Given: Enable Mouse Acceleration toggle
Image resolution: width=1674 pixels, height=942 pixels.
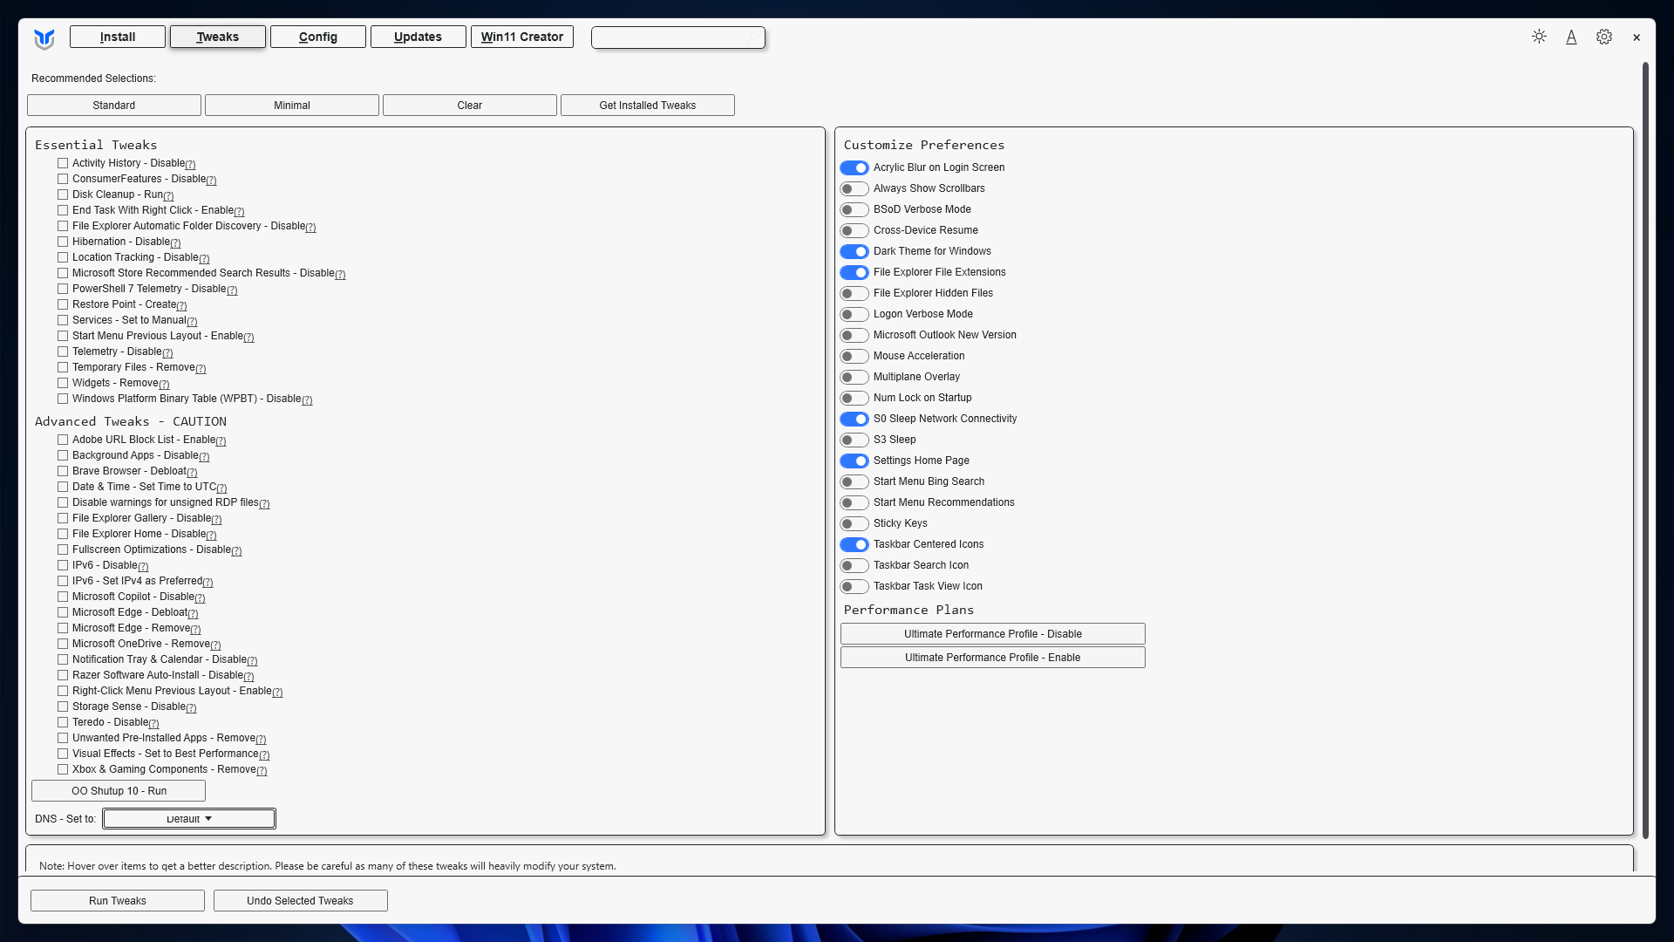Looking at the screenshot, I should [854, 356].
